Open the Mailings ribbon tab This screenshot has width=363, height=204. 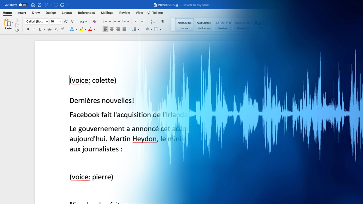107,13
